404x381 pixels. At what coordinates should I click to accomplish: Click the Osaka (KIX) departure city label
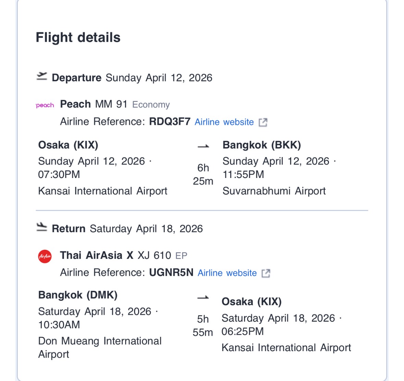click(68, 145)
